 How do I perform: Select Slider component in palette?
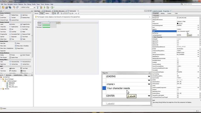click(23, 32)
